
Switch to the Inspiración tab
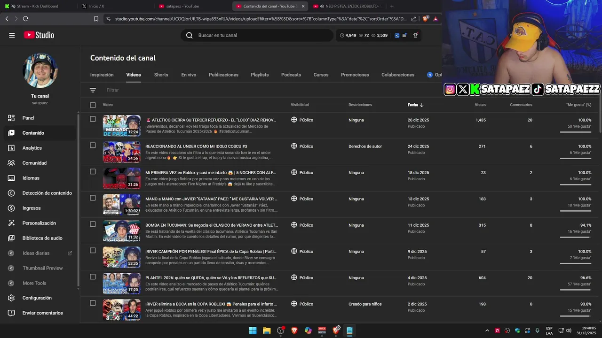point(102,75)
